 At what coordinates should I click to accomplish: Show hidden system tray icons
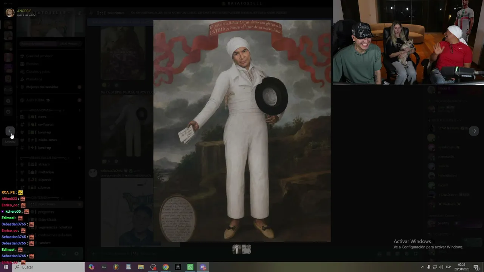pyautogui.click(x=423, y=267)
